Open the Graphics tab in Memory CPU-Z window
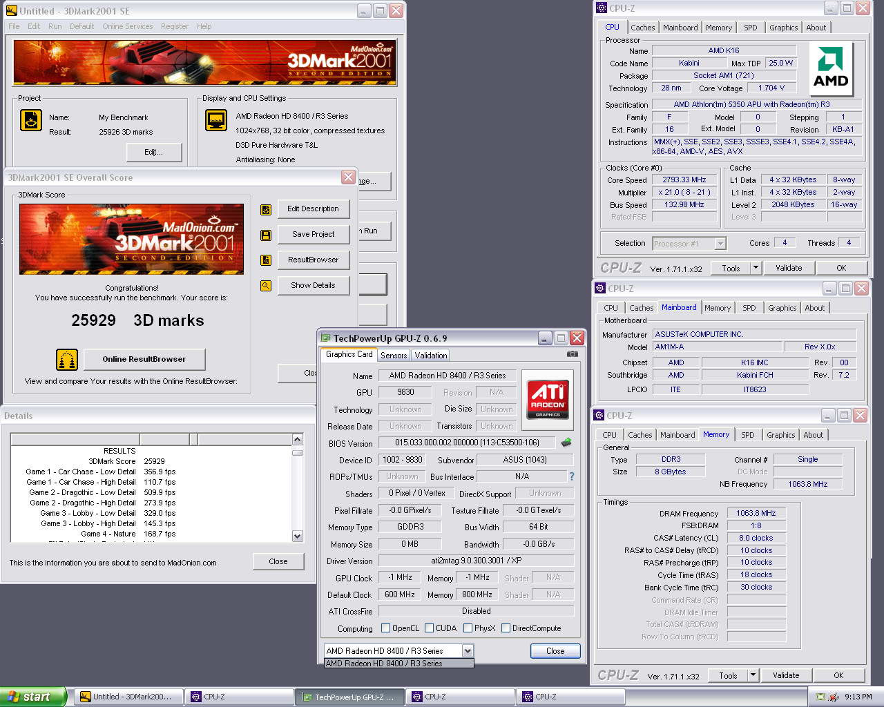The image size is (884, 707). (x=781, y=435)
